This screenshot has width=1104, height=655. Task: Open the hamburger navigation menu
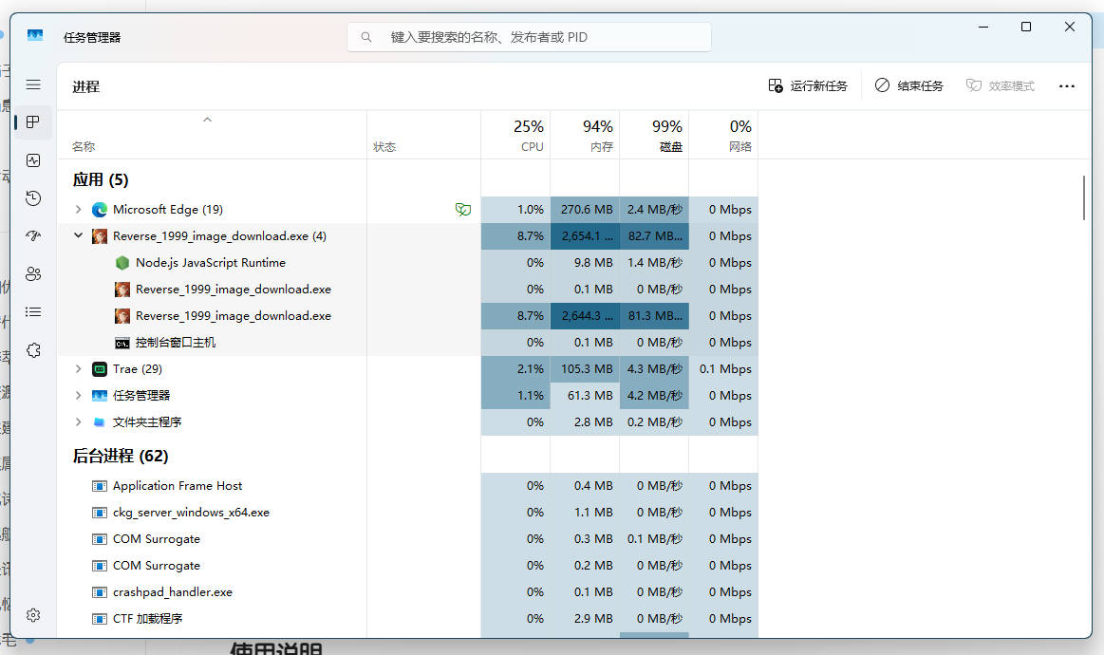33,84
